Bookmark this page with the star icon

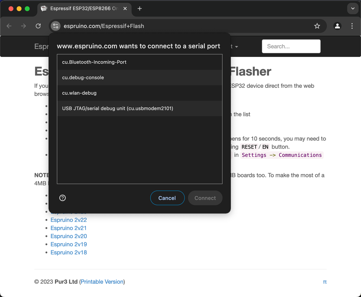317,26
